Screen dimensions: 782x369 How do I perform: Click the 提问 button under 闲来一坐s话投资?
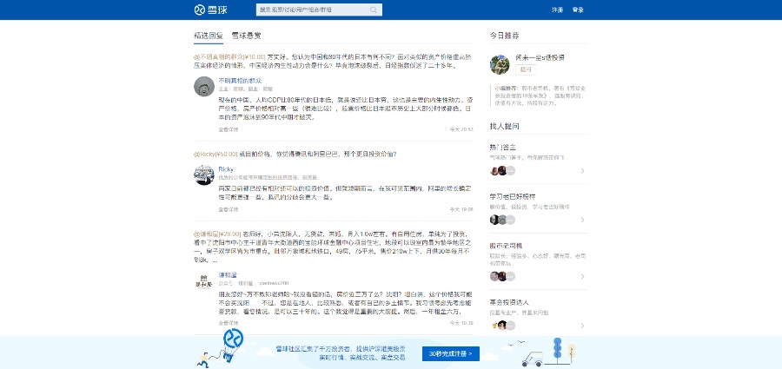(526, 69)
